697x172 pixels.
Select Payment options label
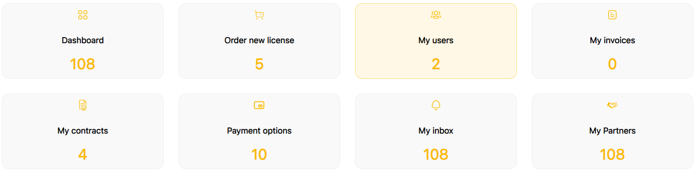pos(259,131)
